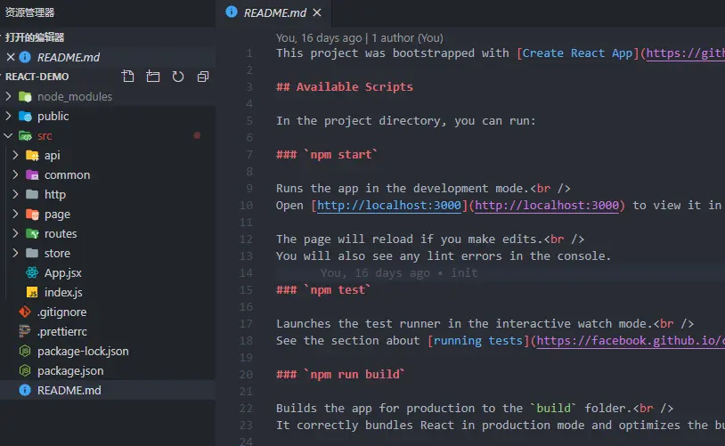The image size is (725, 446).
Task: Collapse all folders using the collapse icon
Action: point(203,77)
